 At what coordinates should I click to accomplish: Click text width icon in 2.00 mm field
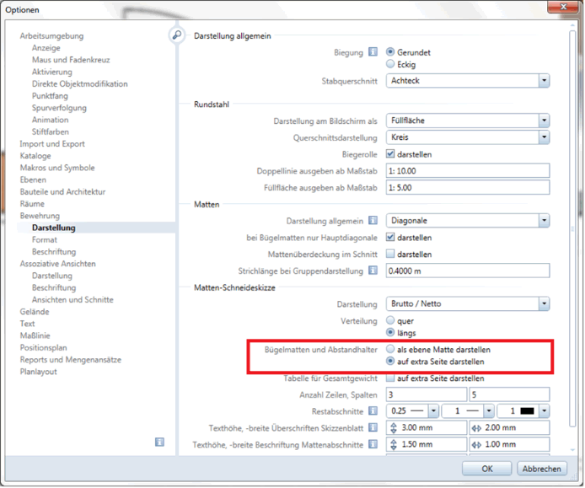click(476, 428)
